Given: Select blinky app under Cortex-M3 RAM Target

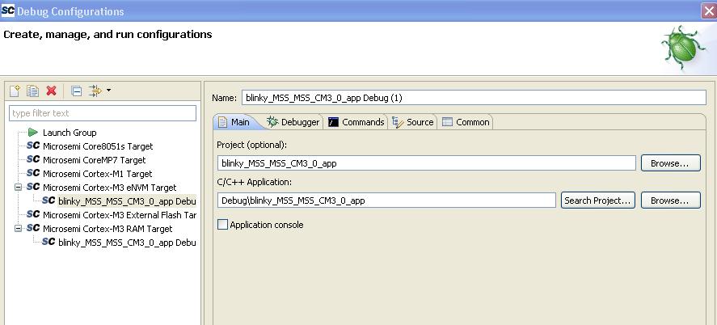Looking at the screenshot, I should click(x=126, y=243).
